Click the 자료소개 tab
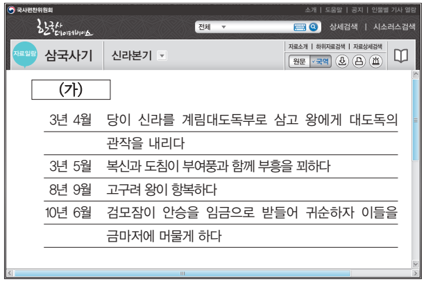The height and width of the screenshot is (281, 426). [298, 46]
